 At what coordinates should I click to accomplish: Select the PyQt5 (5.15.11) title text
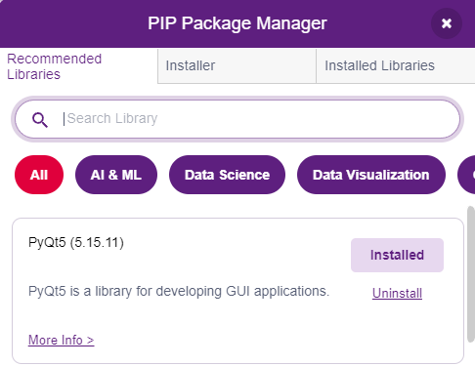tap(76, 243)
